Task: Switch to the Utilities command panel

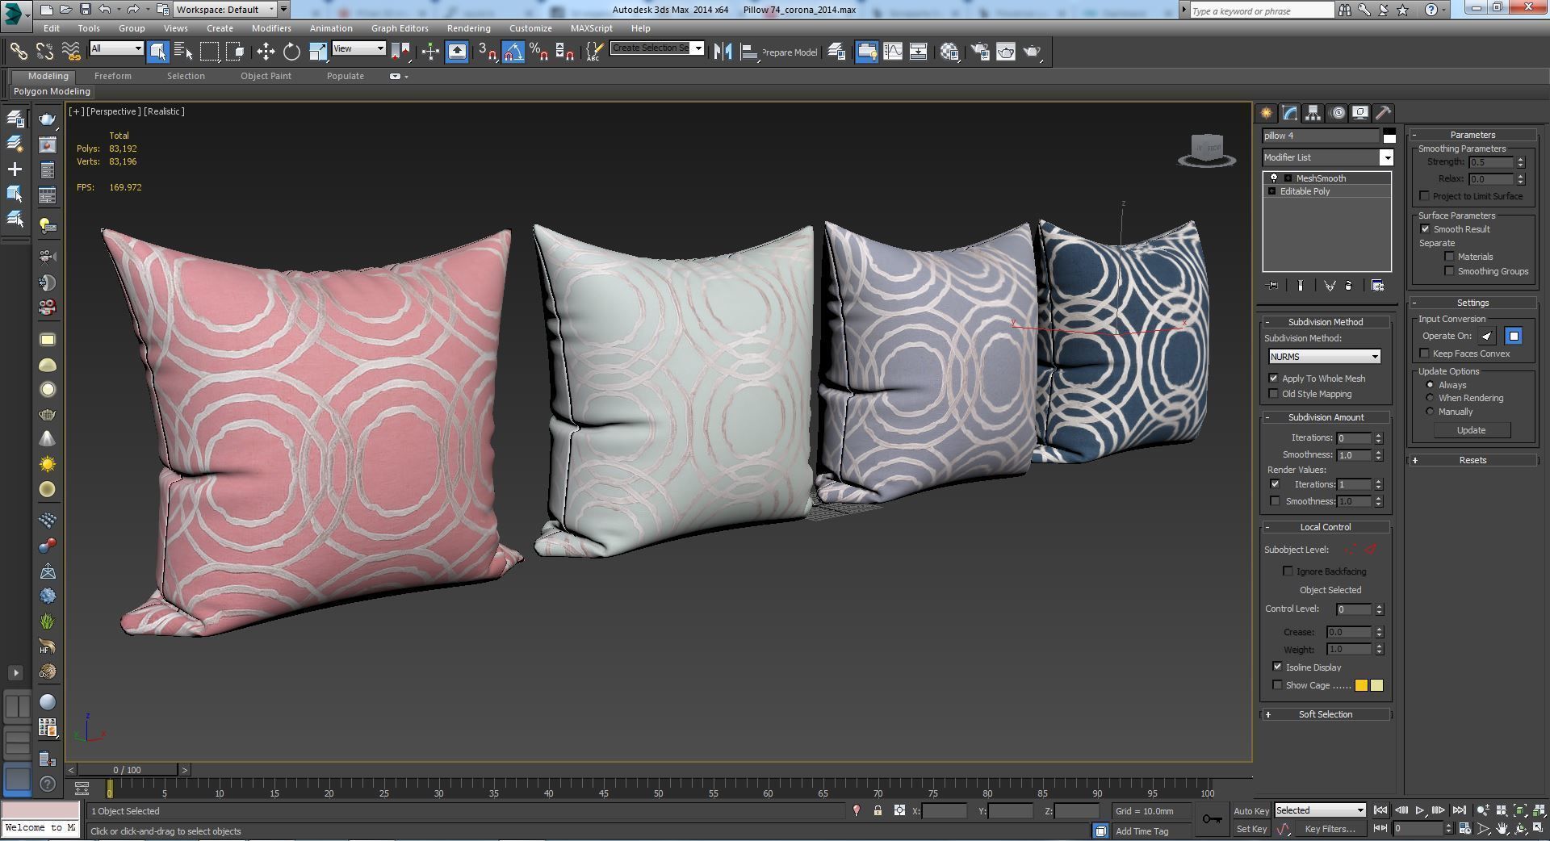Action: 1384,113
